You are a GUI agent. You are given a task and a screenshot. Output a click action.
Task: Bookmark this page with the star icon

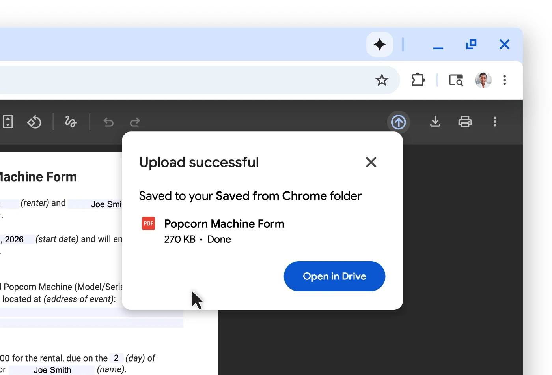382,81
